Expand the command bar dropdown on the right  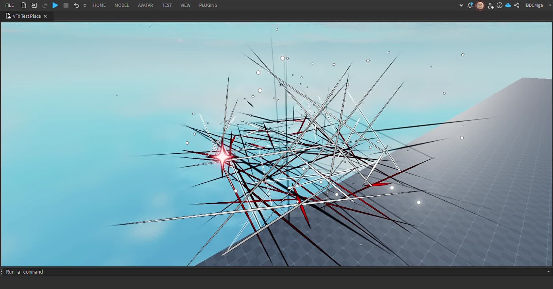point(548,271)
